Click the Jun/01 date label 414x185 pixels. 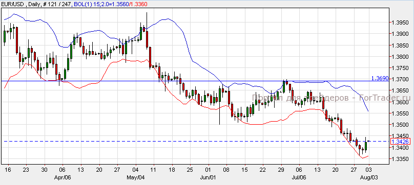pyautogui.click(x=209, y=178)
